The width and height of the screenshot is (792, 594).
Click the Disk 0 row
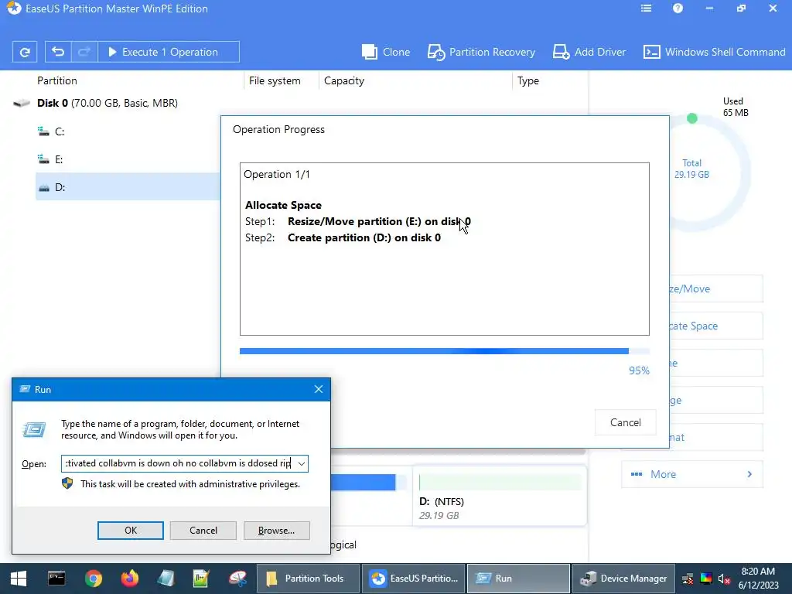coord(108,103)
